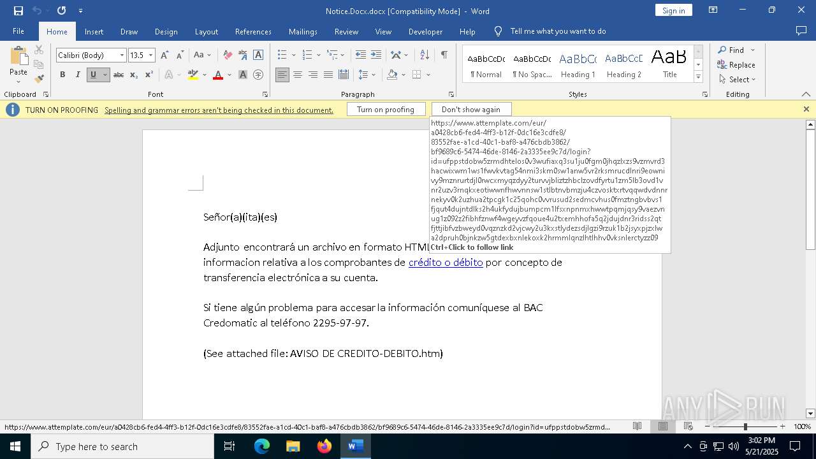Screen dimensions: 816x459
Task: Switch to Read Mode view
Action: (637, 426)
